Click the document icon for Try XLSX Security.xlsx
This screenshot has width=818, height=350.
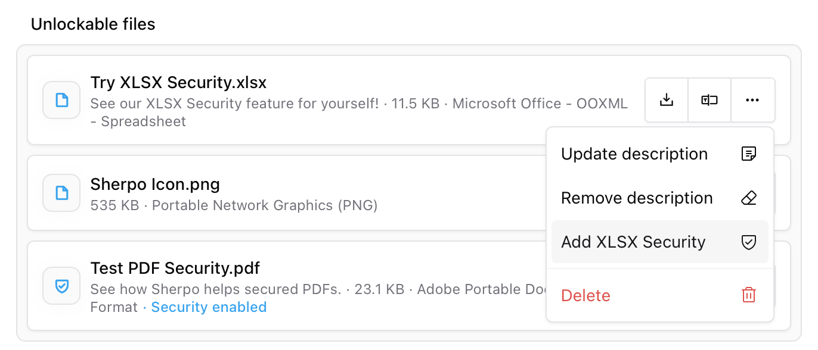point(61,99)
